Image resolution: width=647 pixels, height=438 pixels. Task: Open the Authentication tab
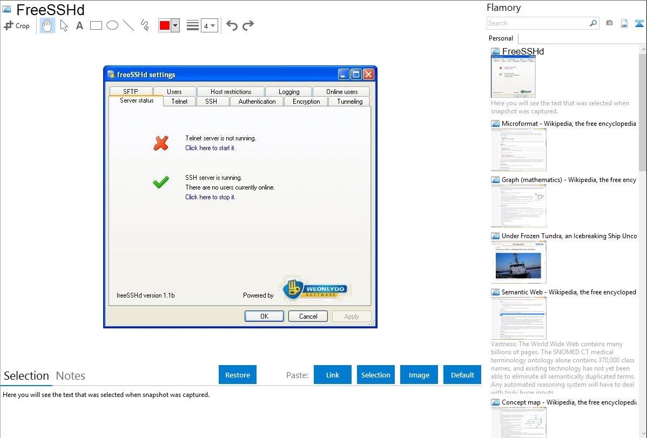[x=257, y=102]
